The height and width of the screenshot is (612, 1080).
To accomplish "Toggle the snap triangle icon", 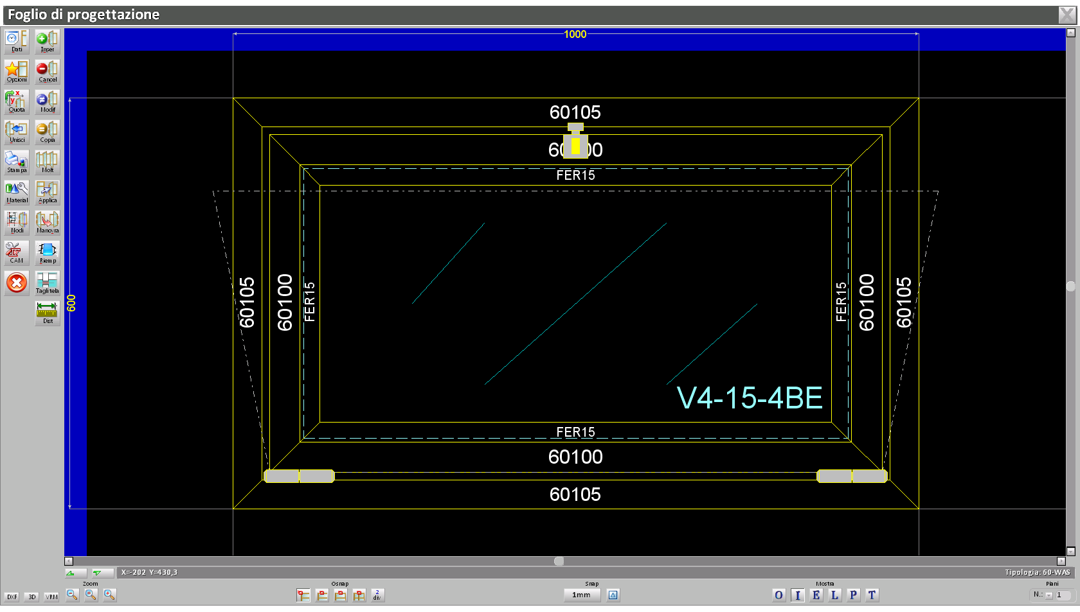I will pos(613,595).
